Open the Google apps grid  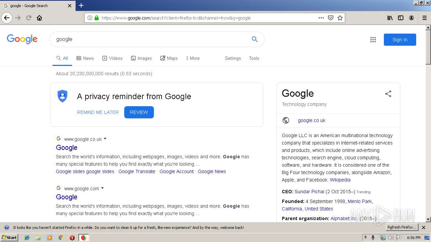click(373, 40)
